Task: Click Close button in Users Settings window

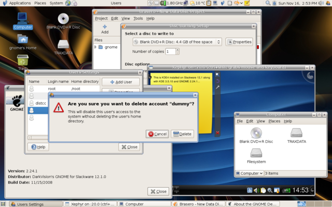Action: point(129,147)
